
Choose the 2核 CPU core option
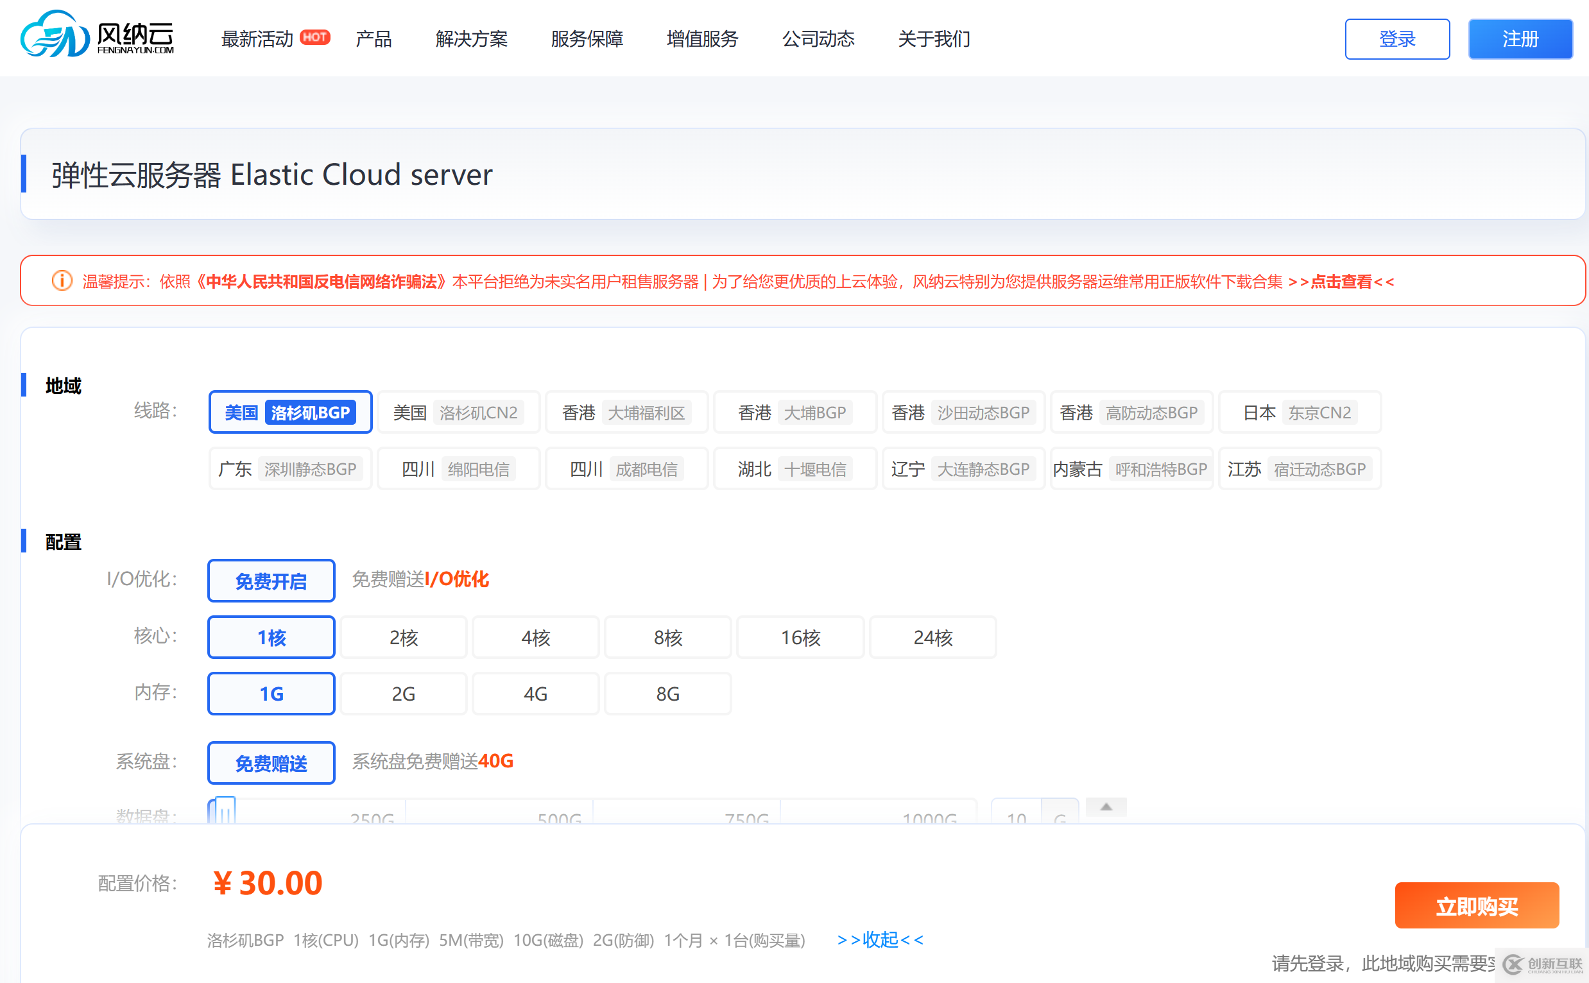coord(403,637)
